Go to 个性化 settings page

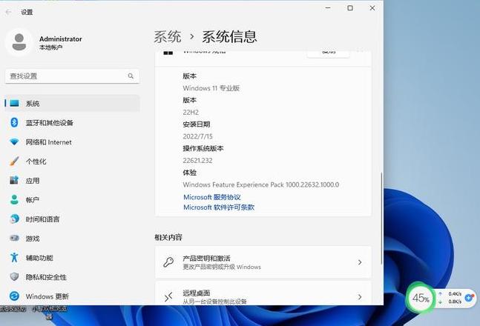click(72, 162)
